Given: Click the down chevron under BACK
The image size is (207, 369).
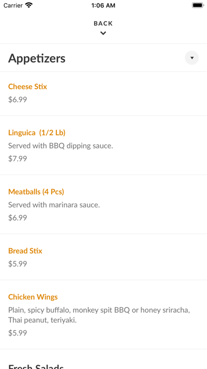Looking at the screenshot, I should (x=103, y=33).
